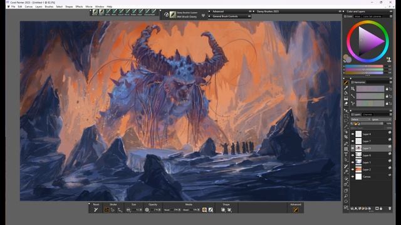Open Advanced panel options menu
This screenshot has height=225, width=401.
(250, 11)
